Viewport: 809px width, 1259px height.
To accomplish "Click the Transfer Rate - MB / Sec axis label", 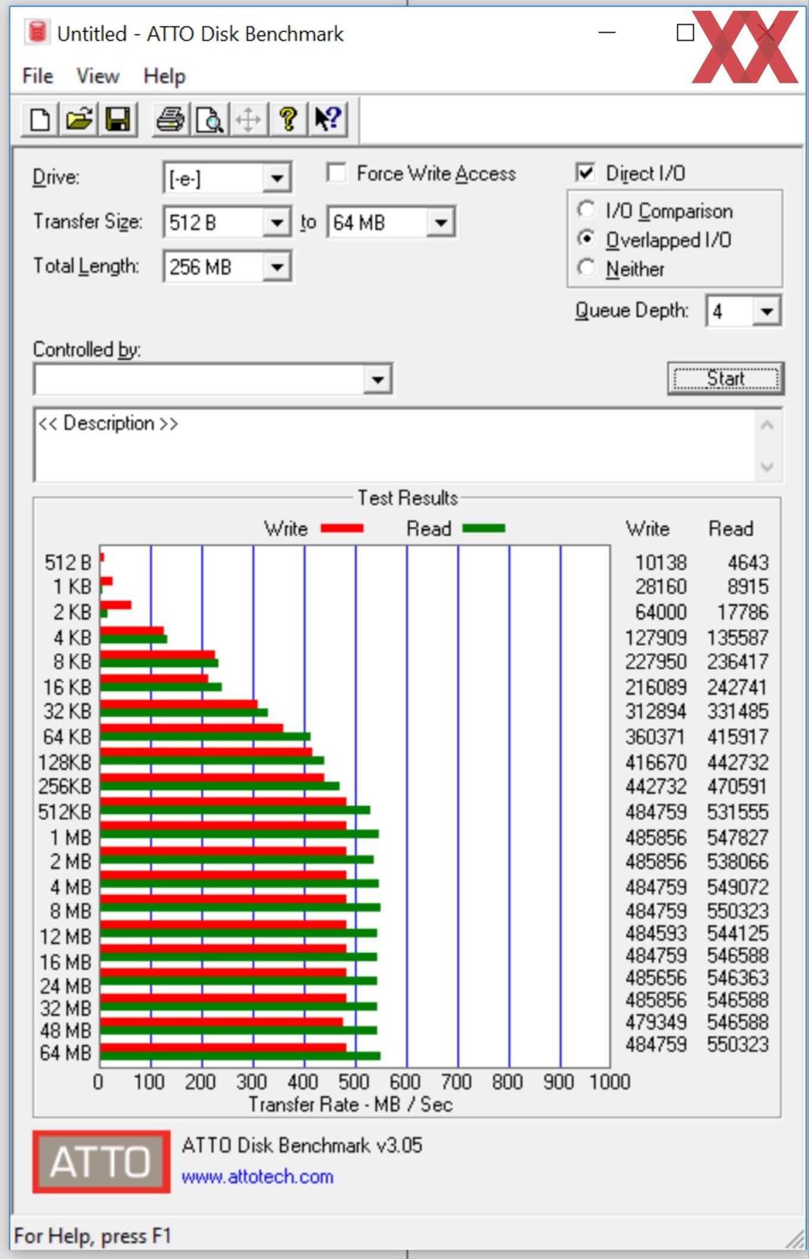I will [350, 1104].
